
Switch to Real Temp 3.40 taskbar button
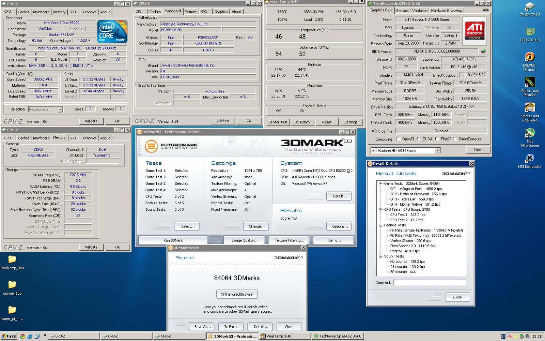(284, 336)
